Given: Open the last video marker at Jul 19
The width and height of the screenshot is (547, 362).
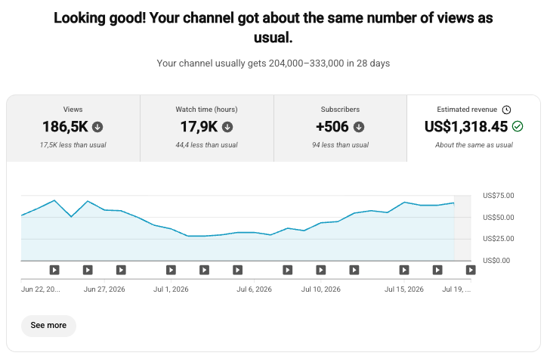Looking at the screenshot, I should pyautogui.click(x=471, y=270).
